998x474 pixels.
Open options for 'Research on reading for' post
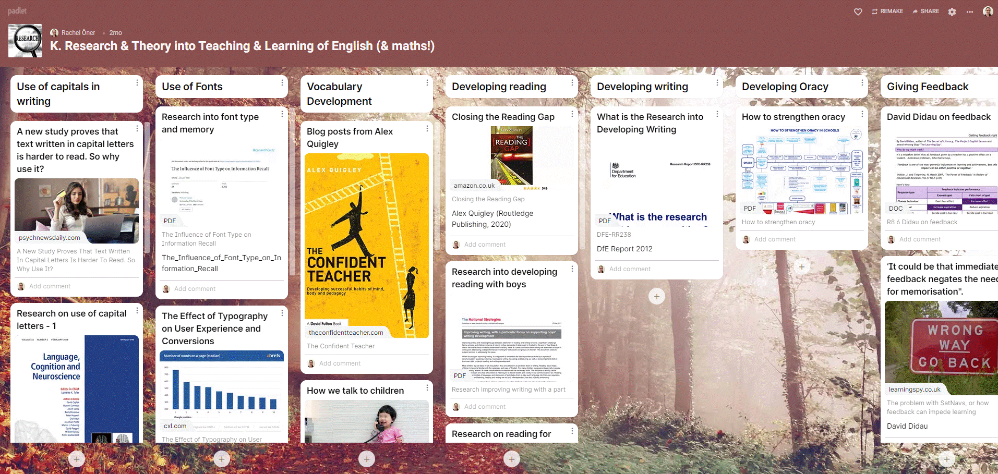(572, 431)
